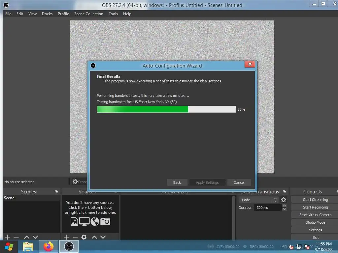338x253 pixels.
Task: Click Start Virtual Camera
Action: click(x=315, y=215)
